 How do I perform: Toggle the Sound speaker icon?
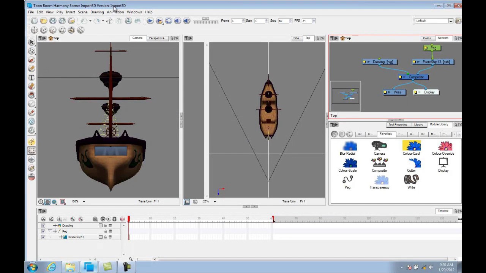pos(178,21)
